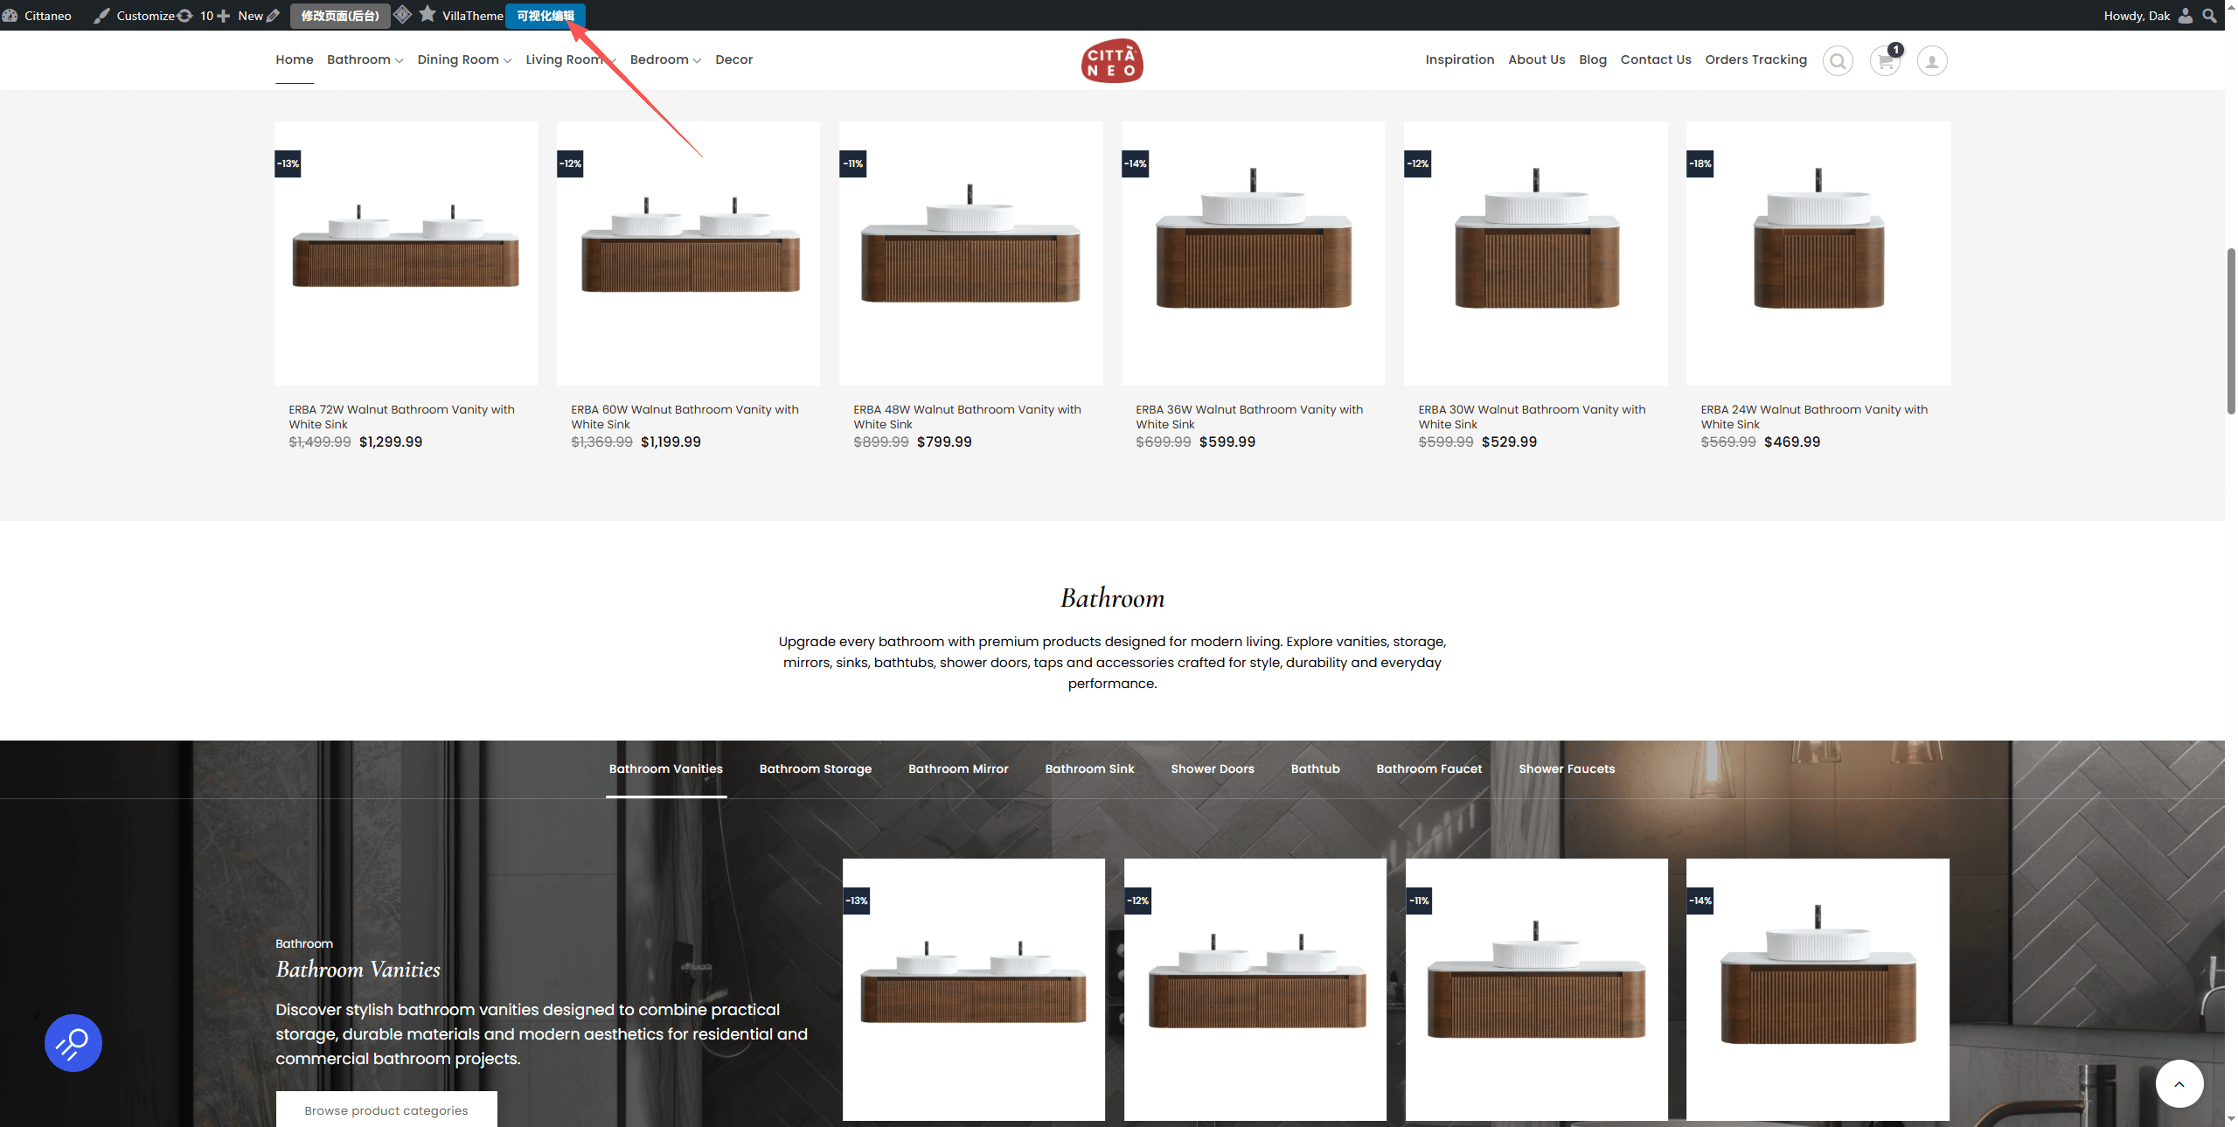Click ERBA 60W Walnut Bathroom Vanity title
2238x1127 pixels.
685,417
